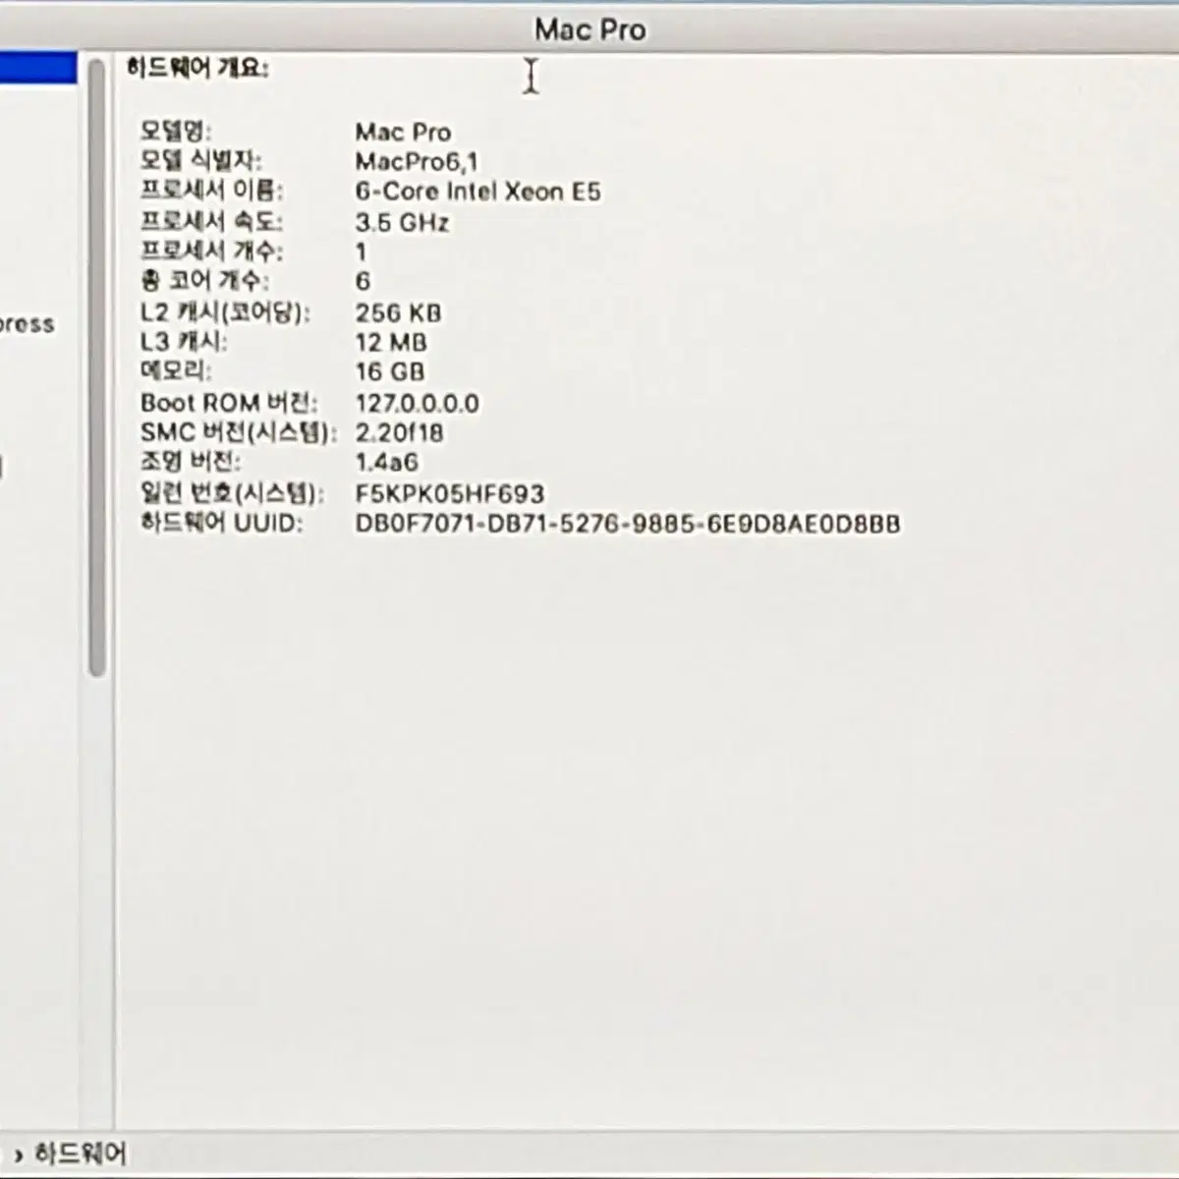The image size is (1179, 1179).
Task: Click the 16 GB memory value
Action: (390, 371)
